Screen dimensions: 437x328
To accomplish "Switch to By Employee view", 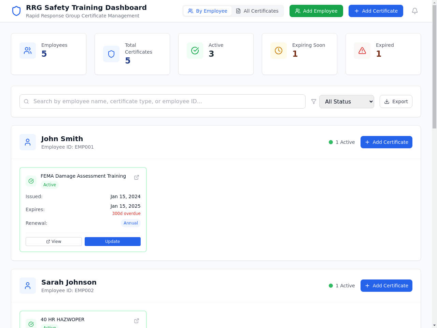I will 208,11.
